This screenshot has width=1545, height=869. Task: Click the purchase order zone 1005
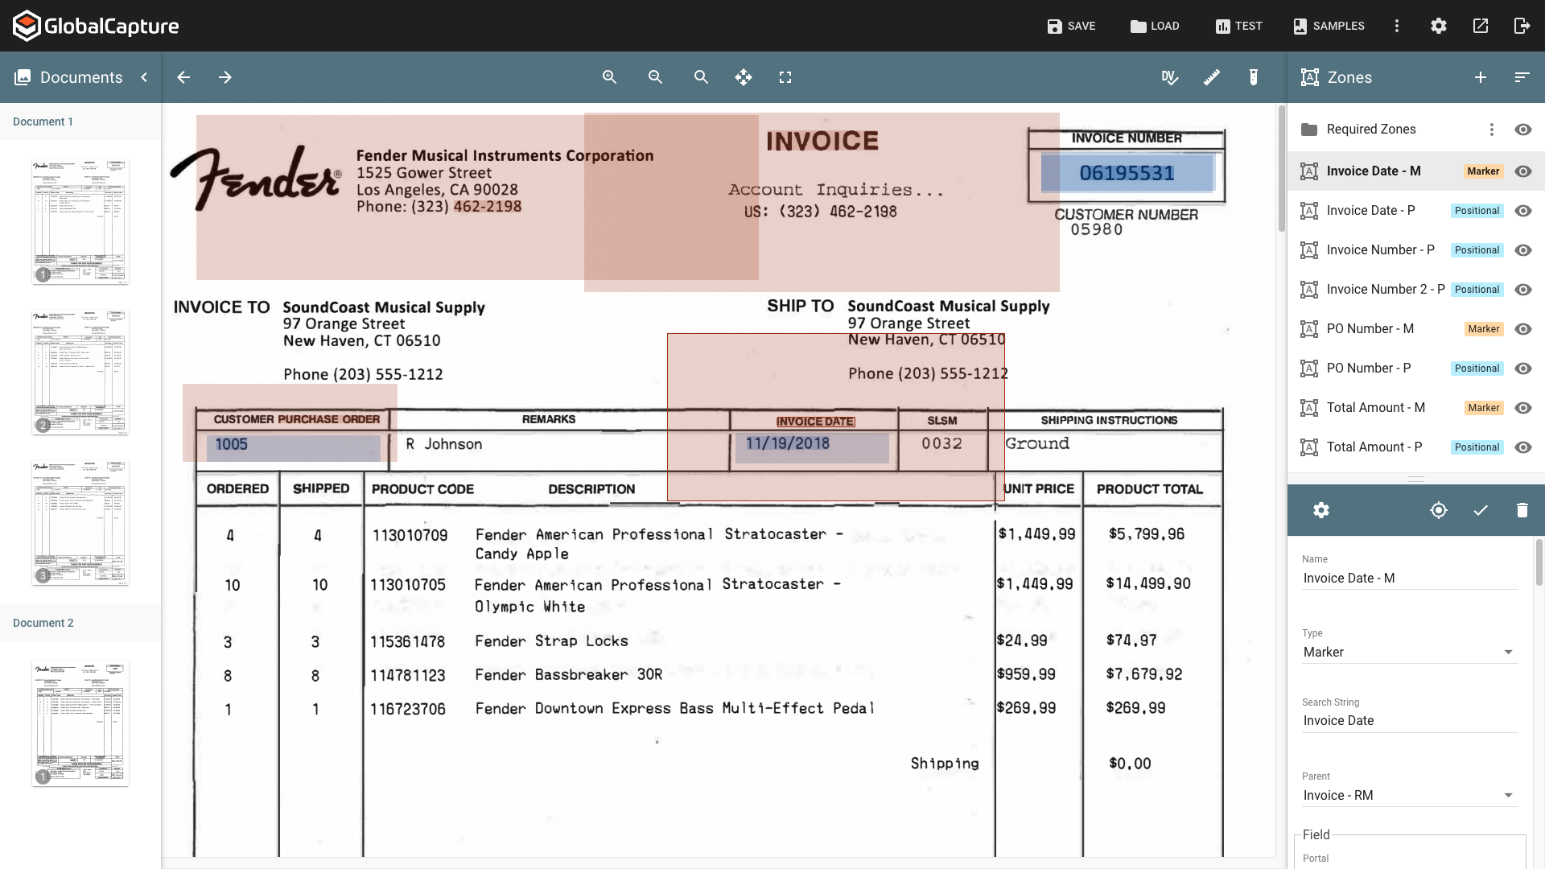coord(294,447)
